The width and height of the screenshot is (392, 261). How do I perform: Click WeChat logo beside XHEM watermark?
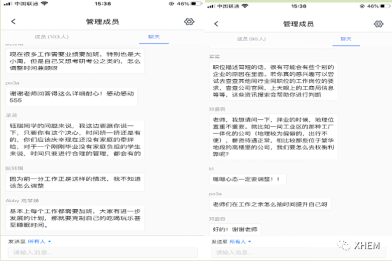click(344, 245)
